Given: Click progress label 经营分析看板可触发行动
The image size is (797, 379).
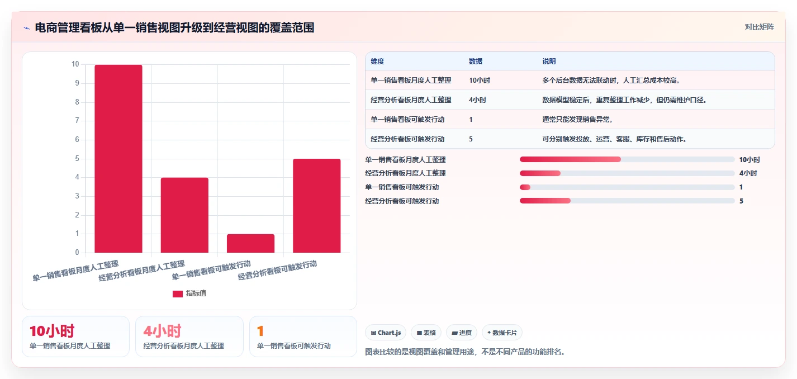Looking at the screenshot, I should (402, 201).
